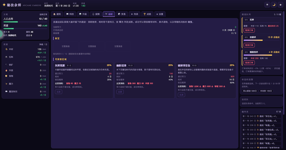Screen dimensions: 286x150
Task: Click the iron ore 铁矿 pickaxe icon
Action: click(6, 64)
